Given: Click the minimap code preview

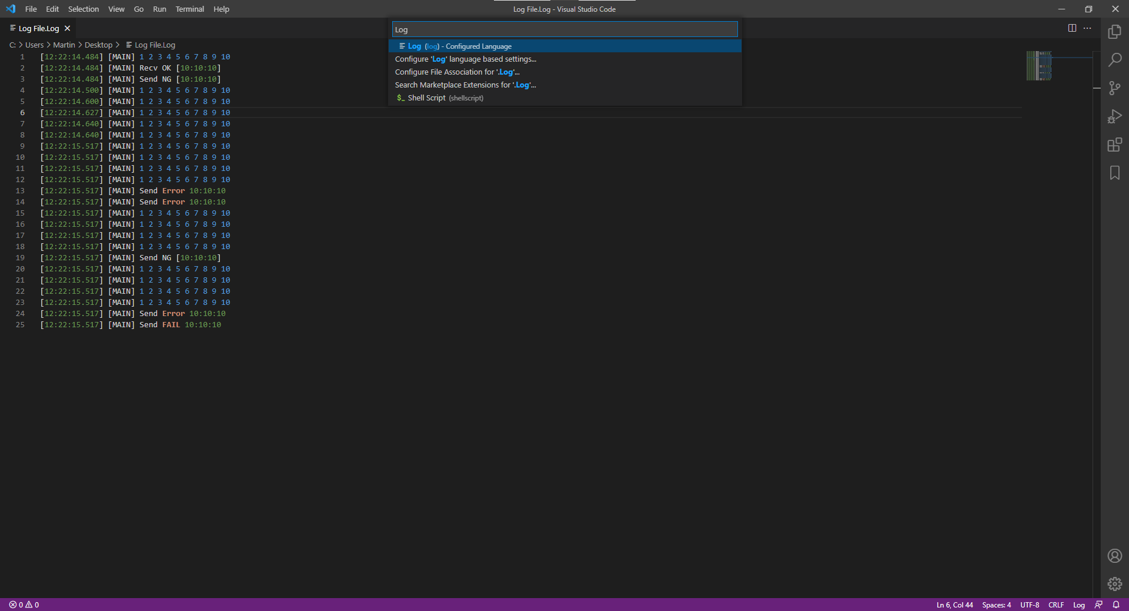Looking at the screenshot, I should click(x=1039, y=66).
